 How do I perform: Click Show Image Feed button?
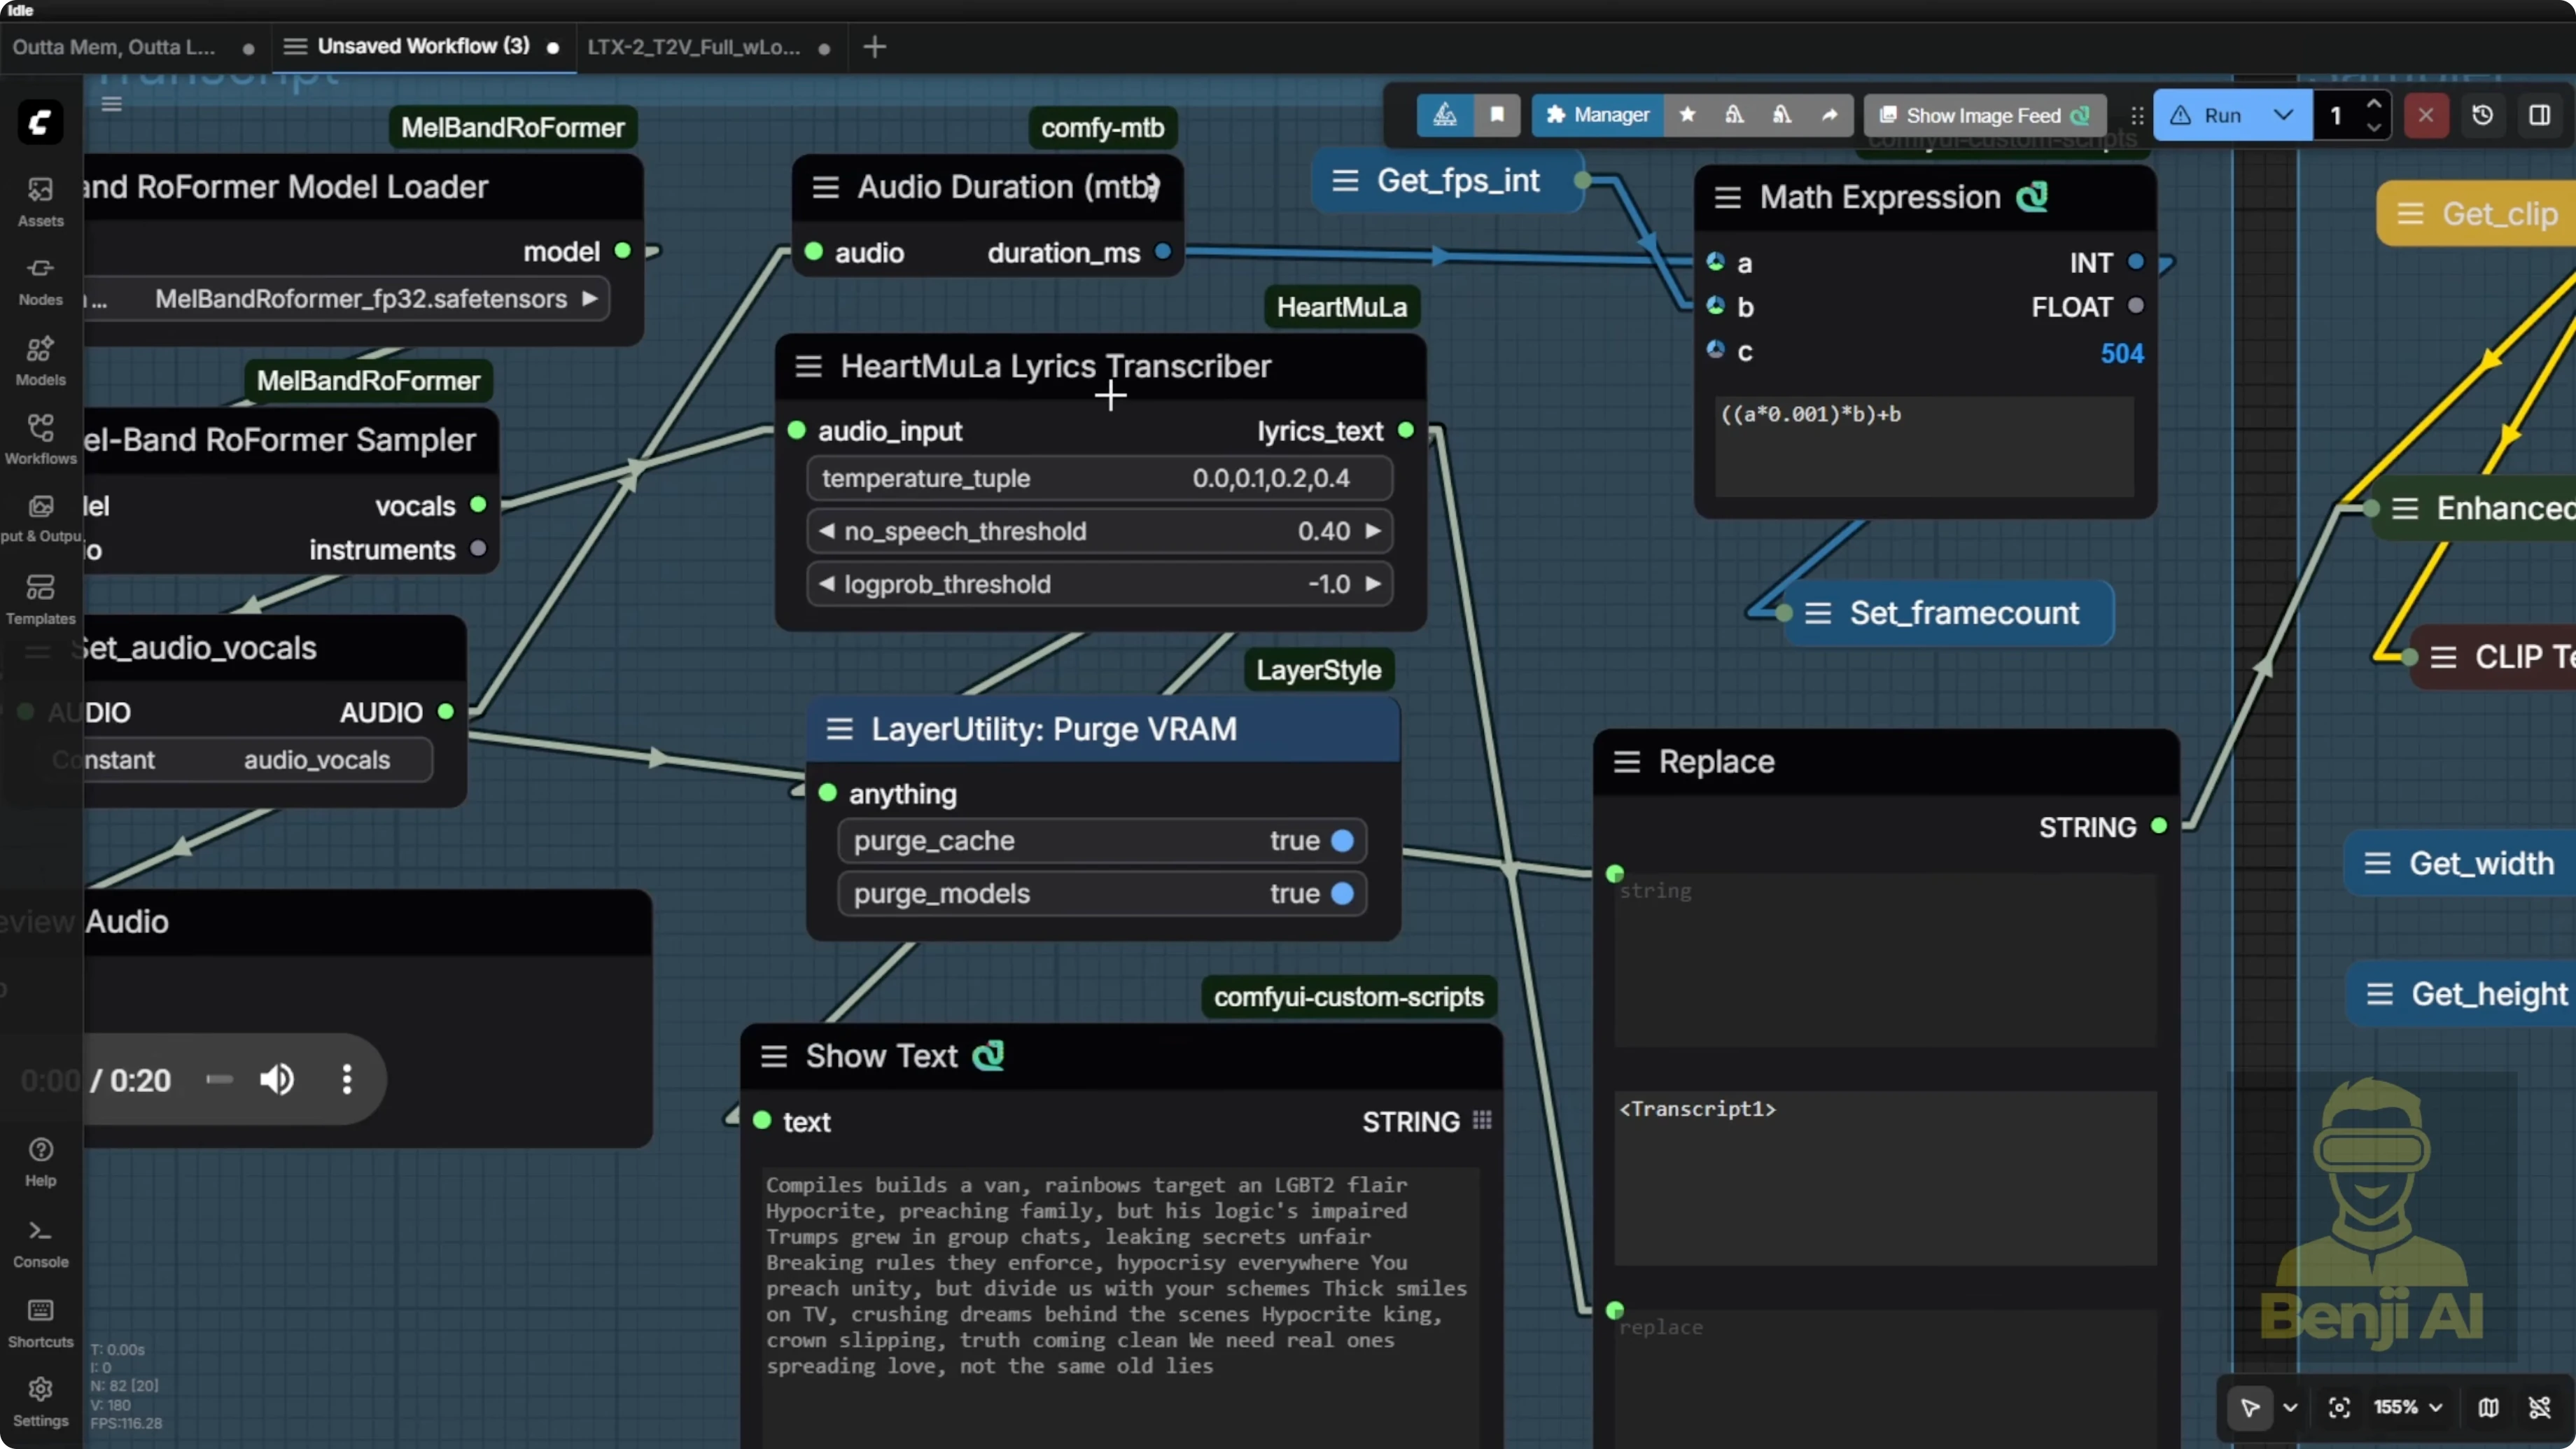tap(1984, 115)
